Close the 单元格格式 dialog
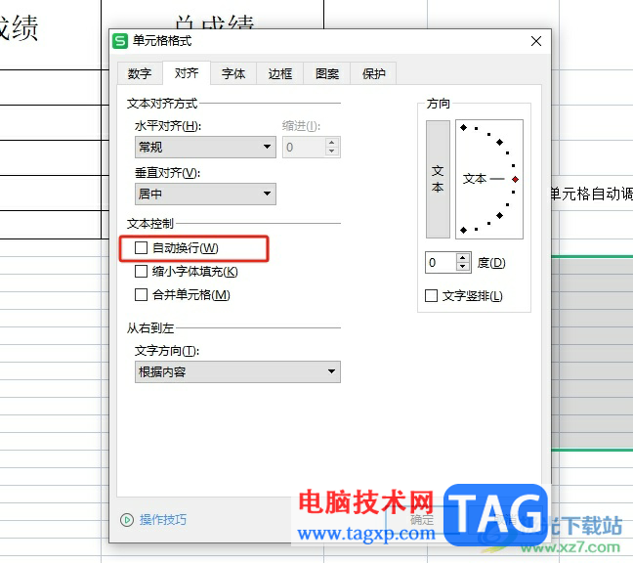The height and width of the screenshot is (563, 633). (536, 41)
